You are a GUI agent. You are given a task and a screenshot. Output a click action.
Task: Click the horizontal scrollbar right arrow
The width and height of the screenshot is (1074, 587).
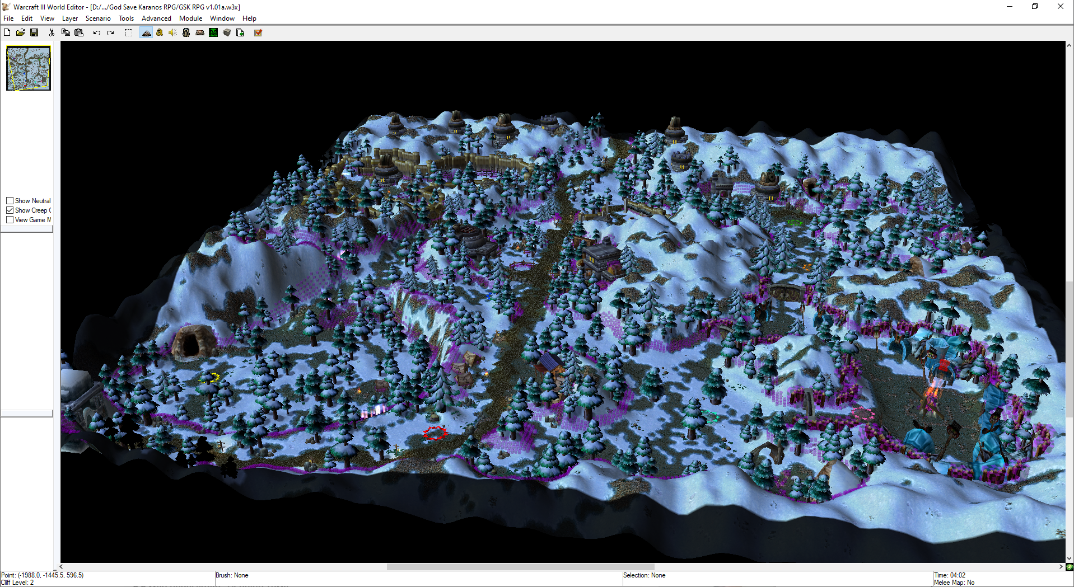pos(1061,567)
